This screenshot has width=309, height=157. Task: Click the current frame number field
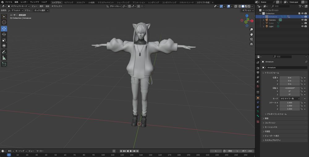point(216,151)
